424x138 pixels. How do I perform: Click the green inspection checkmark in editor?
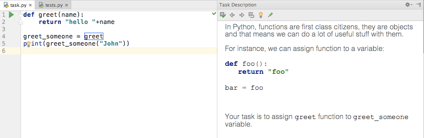214,13
